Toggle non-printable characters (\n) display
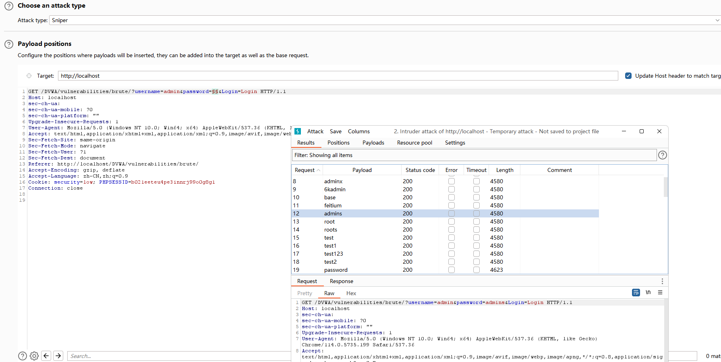Image resolution: width=721 pixels, height=362 pixels. (648, 292)
